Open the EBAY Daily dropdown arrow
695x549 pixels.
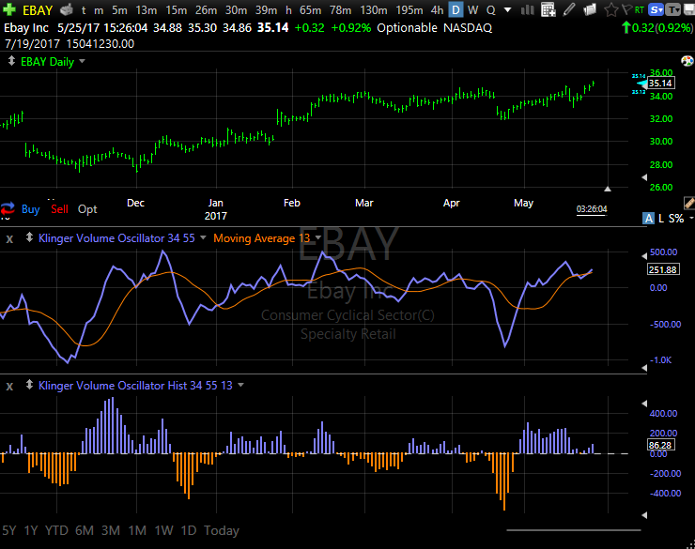coord(82,61)
